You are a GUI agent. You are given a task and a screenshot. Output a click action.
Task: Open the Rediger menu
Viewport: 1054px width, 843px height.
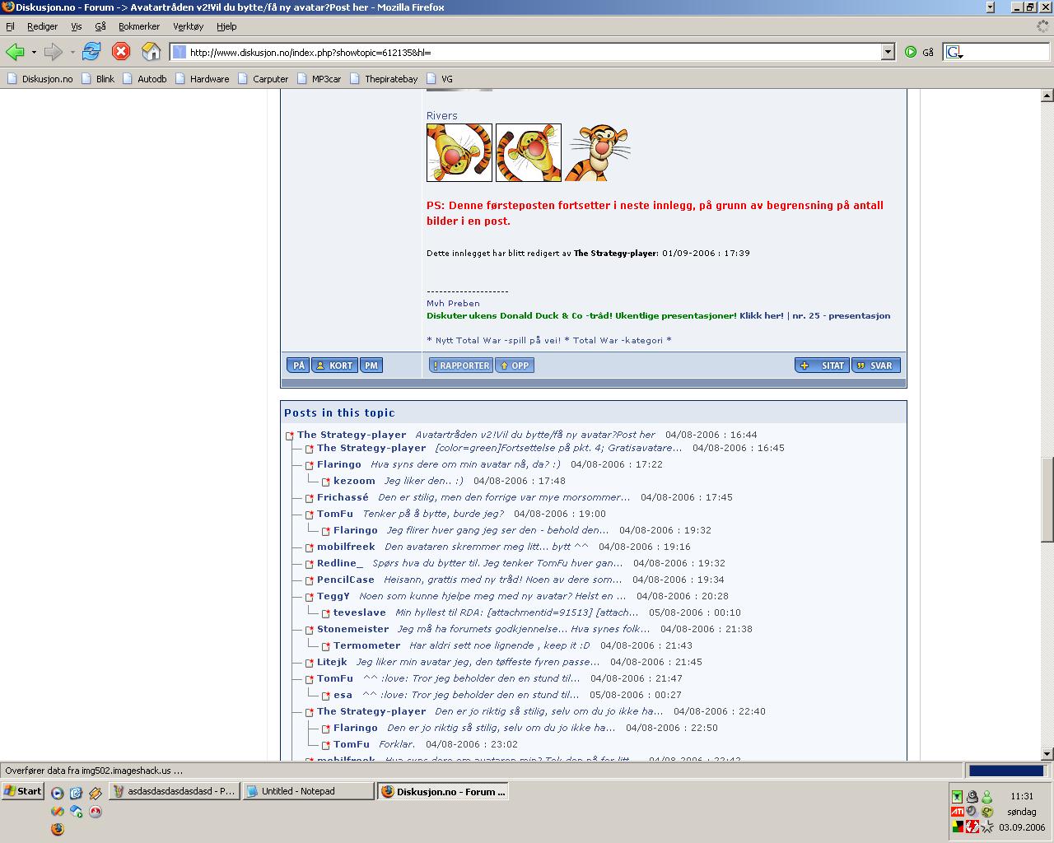click(42, 26)
